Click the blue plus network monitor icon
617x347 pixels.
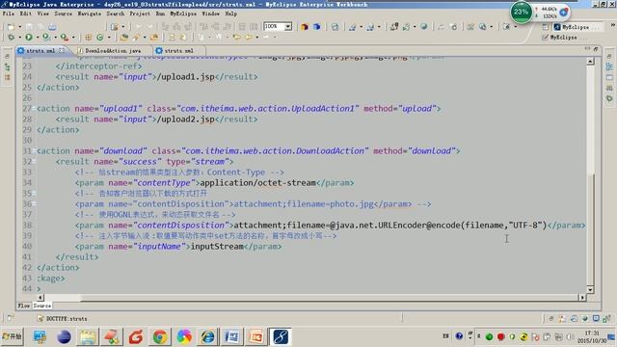point(563,13)
